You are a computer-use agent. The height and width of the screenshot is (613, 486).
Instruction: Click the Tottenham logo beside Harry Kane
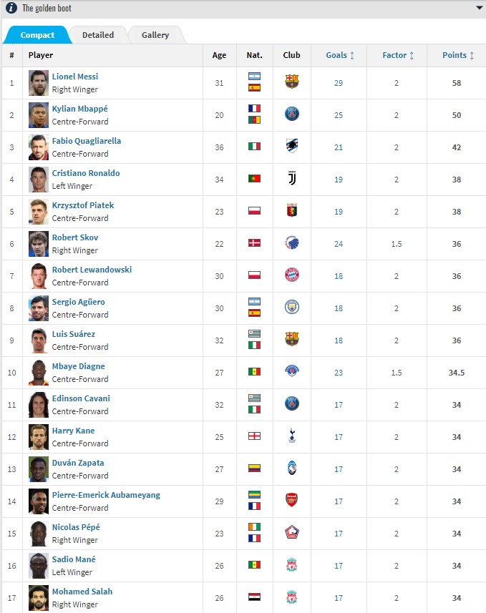point(292,436)
